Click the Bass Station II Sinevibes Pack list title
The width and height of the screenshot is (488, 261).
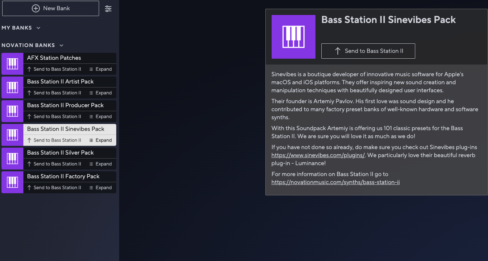[x=66, y=129]
